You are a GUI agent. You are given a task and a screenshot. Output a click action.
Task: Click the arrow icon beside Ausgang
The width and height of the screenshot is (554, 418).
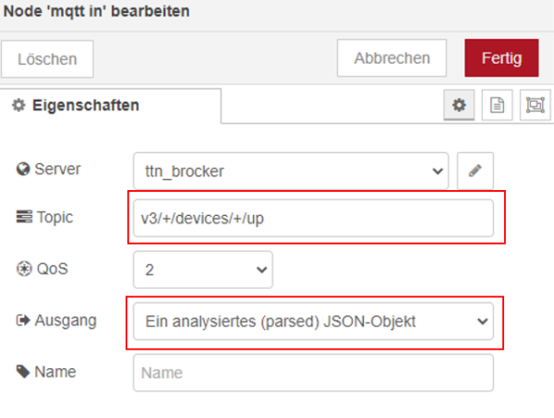[x=23, y=321]
